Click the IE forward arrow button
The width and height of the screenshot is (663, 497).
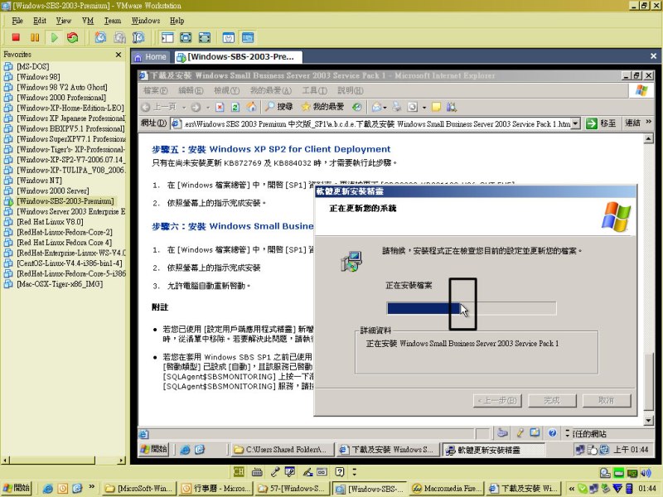(196, 108)
